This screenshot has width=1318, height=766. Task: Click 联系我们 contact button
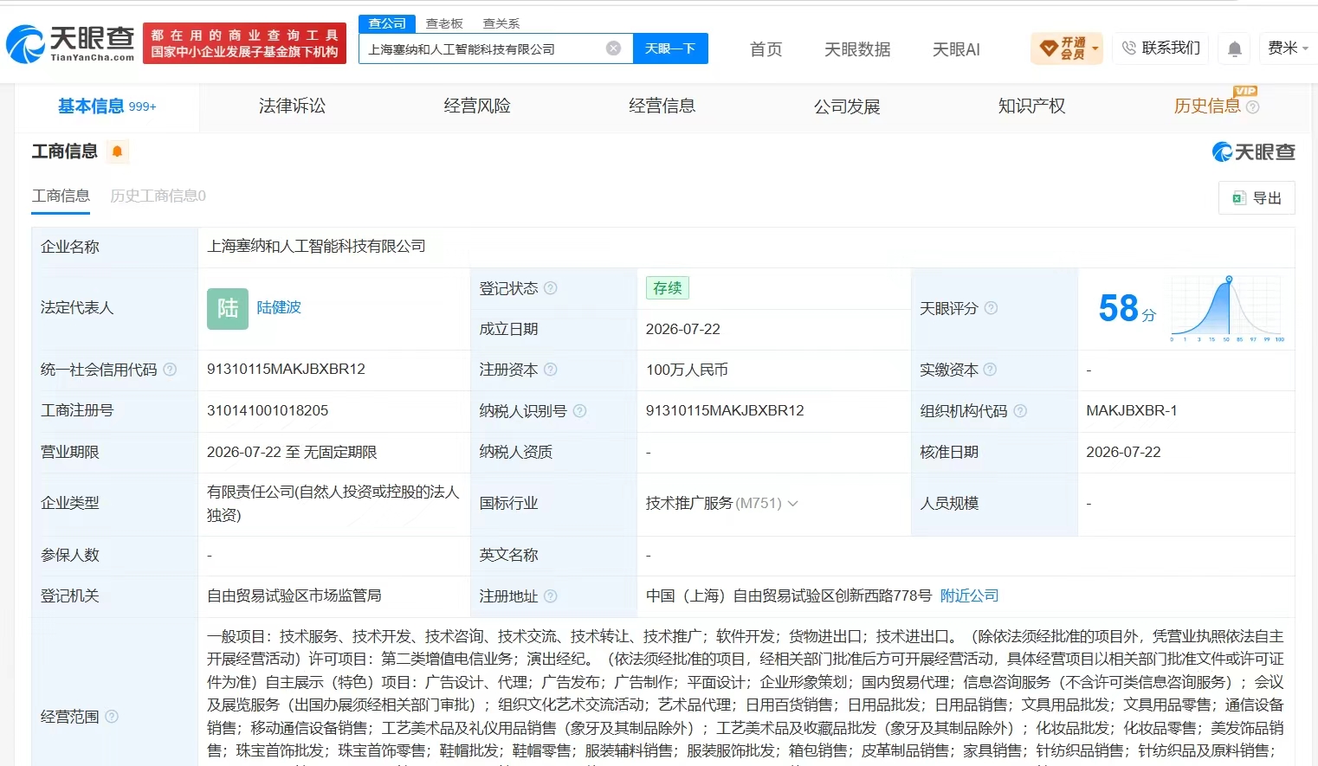click(x=1161, y=48)
